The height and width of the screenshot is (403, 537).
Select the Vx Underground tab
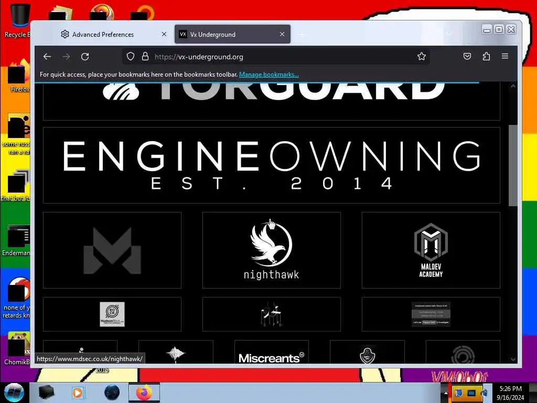232,34
